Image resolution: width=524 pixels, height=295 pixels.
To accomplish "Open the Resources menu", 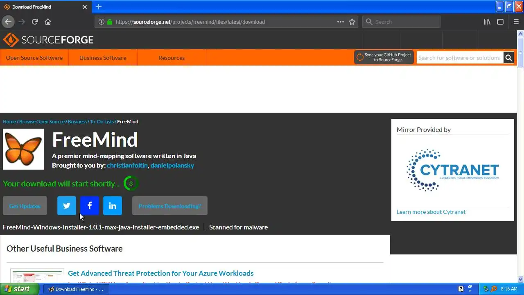I will (172, 58).
